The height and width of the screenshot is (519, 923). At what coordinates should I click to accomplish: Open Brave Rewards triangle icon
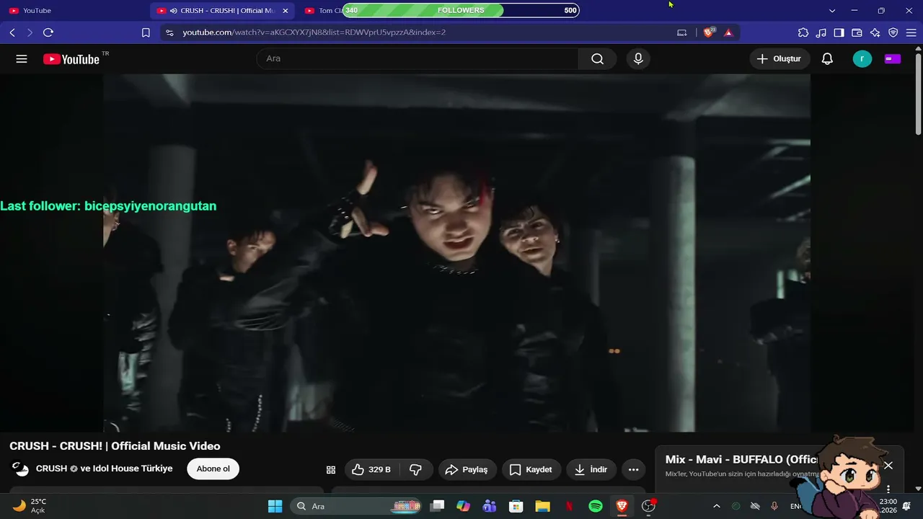point(728,32)
